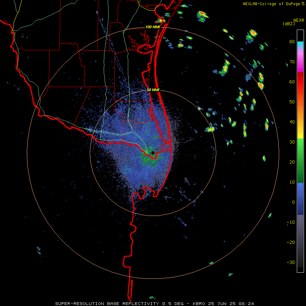
Task: Click the 30 value on the dBZ scale
Action: (x=292, y=142)
